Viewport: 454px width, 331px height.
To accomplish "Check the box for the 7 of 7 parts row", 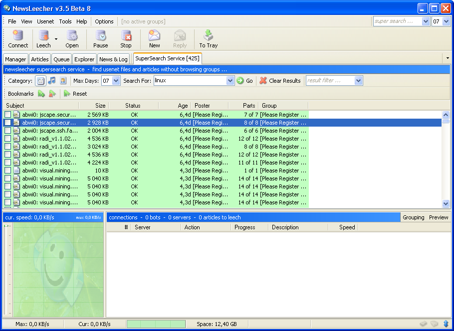I will tap(7, 115).
